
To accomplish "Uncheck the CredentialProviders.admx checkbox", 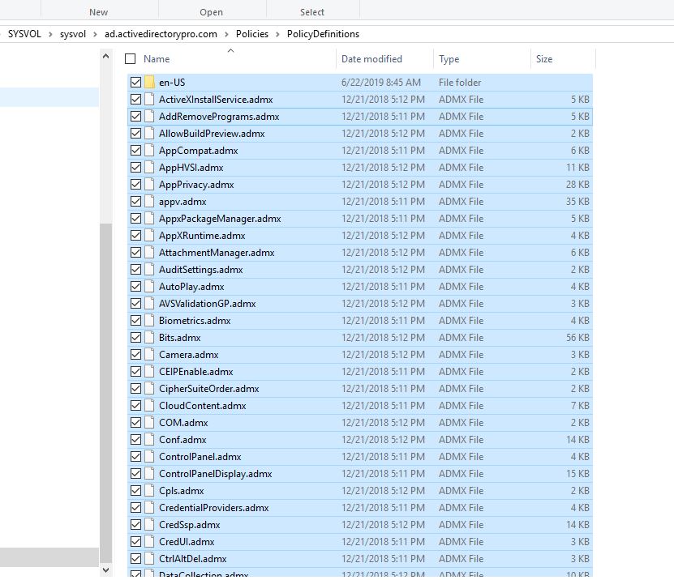I will [135, 507].
